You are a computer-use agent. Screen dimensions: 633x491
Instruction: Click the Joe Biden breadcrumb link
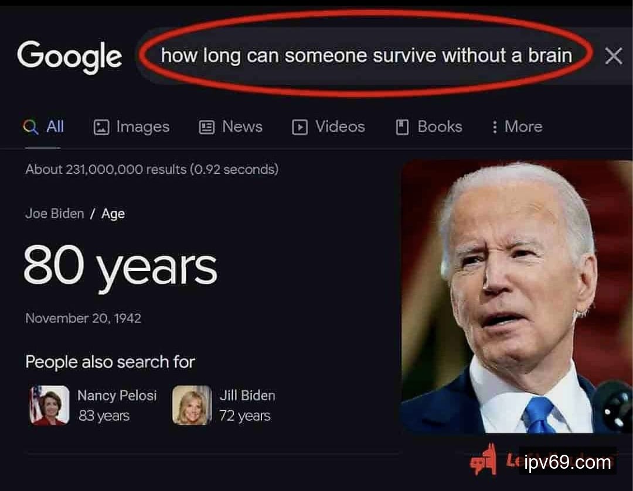pyautogui.click(x=55, y=213)
